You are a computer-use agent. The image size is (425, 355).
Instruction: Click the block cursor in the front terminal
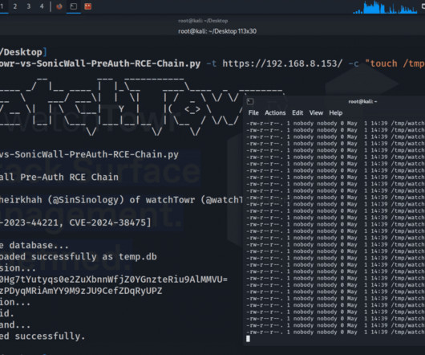click(248, 339)
